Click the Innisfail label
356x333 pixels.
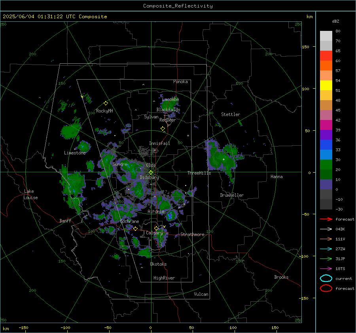point(159,143)
